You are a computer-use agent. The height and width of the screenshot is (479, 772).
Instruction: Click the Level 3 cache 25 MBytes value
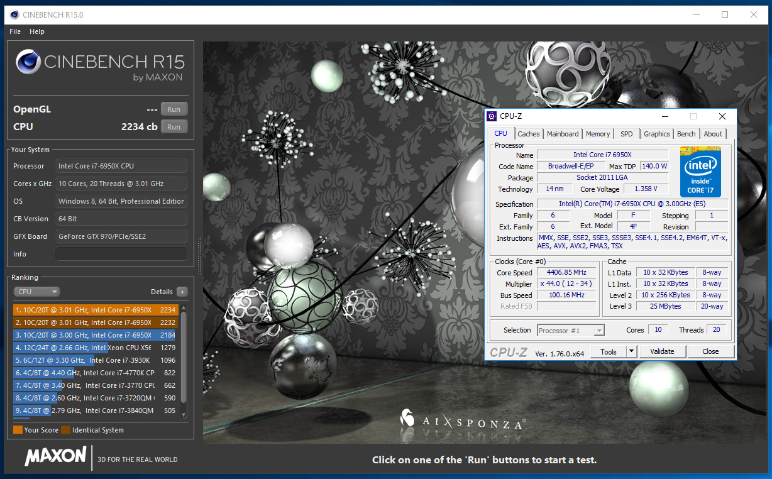click(x=665, y=306)
